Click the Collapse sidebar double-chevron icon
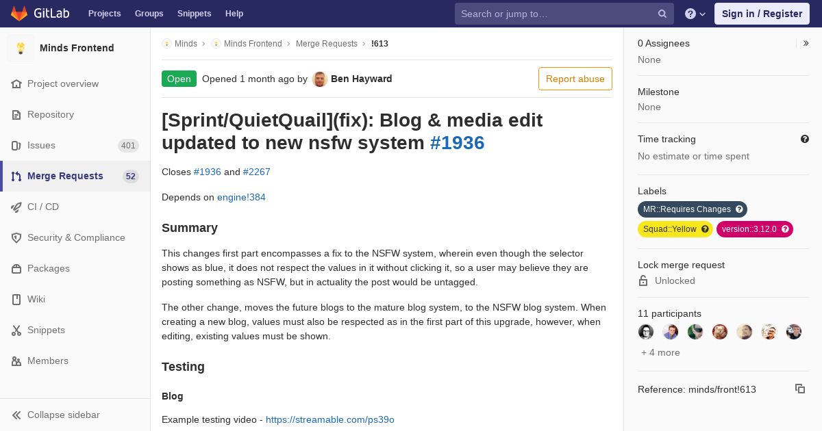 click(x=16, y=415)
